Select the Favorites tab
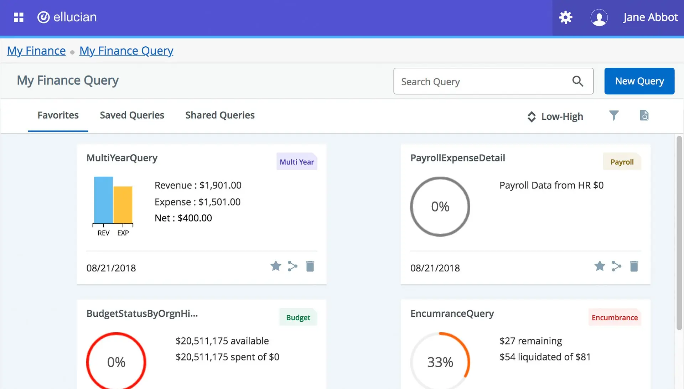Viewport: 684px width, 389px height. pyautogui.click(x=58, y=115)
